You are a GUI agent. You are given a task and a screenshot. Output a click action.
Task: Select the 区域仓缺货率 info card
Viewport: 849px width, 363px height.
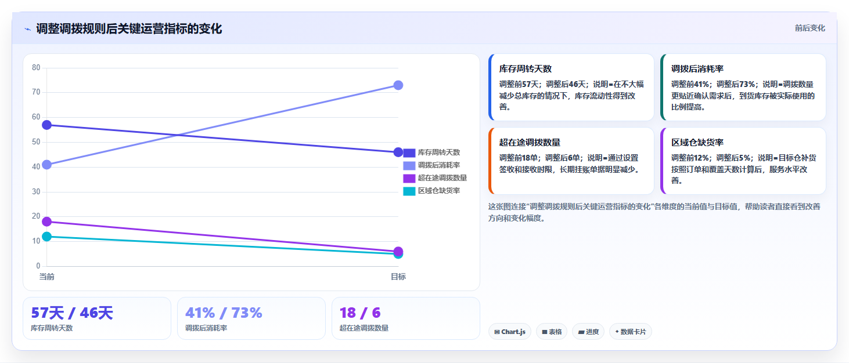click(743, 161)
